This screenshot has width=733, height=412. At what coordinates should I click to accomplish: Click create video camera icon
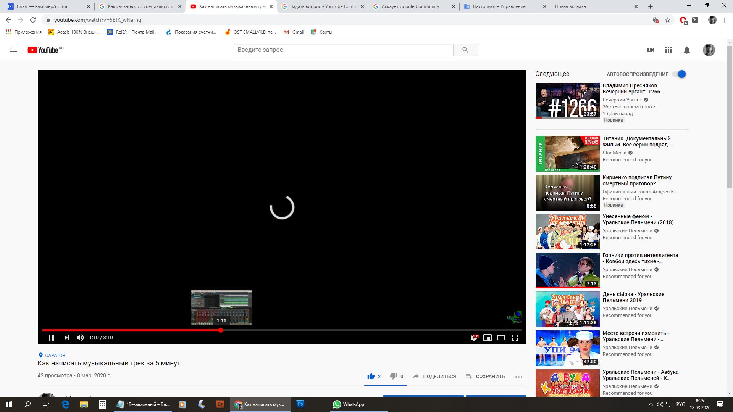point(650,50)
